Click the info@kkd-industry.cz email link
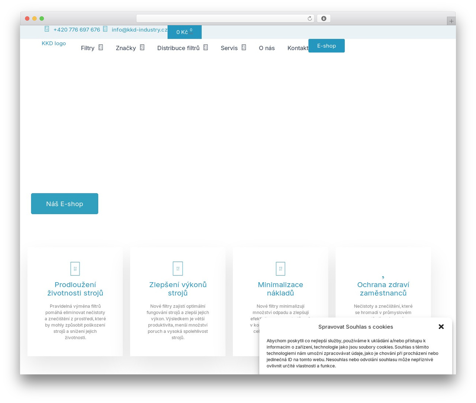Viewport: 476px width, 403px height. [139, 30]
